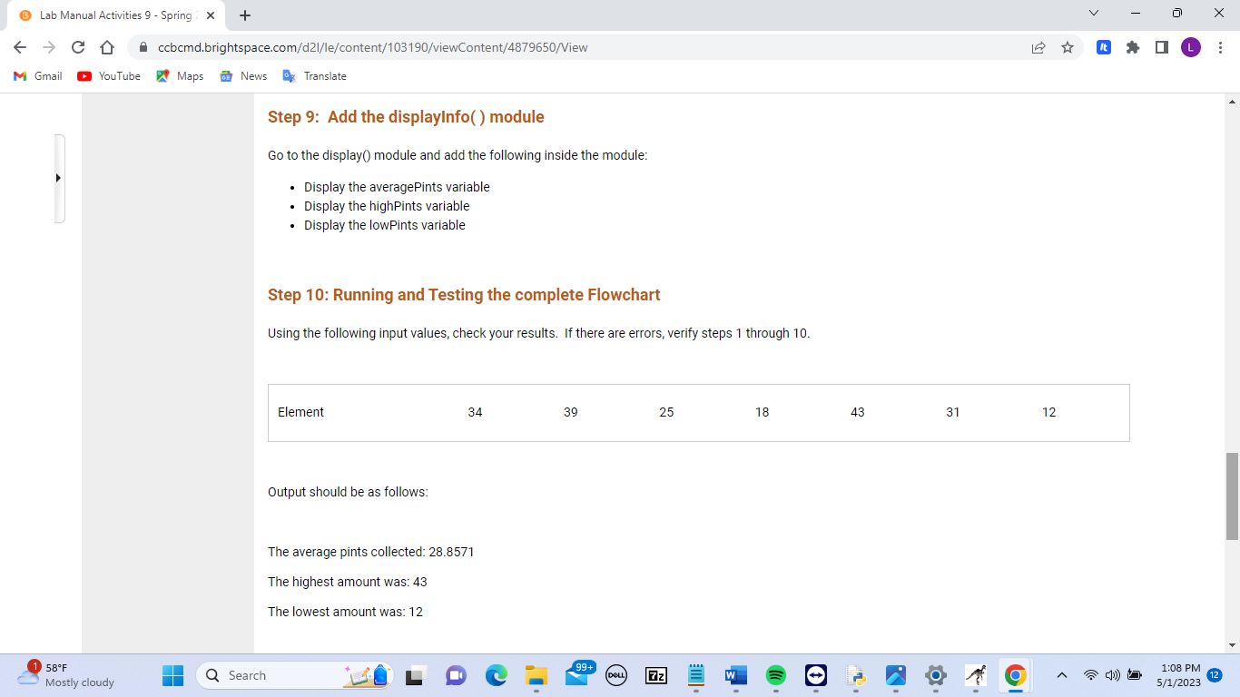The height and width of the screenshot is (697, 1240).
Task: Open the Chrome share icon
Action: pyautogui.click(x=1038, y=47)
